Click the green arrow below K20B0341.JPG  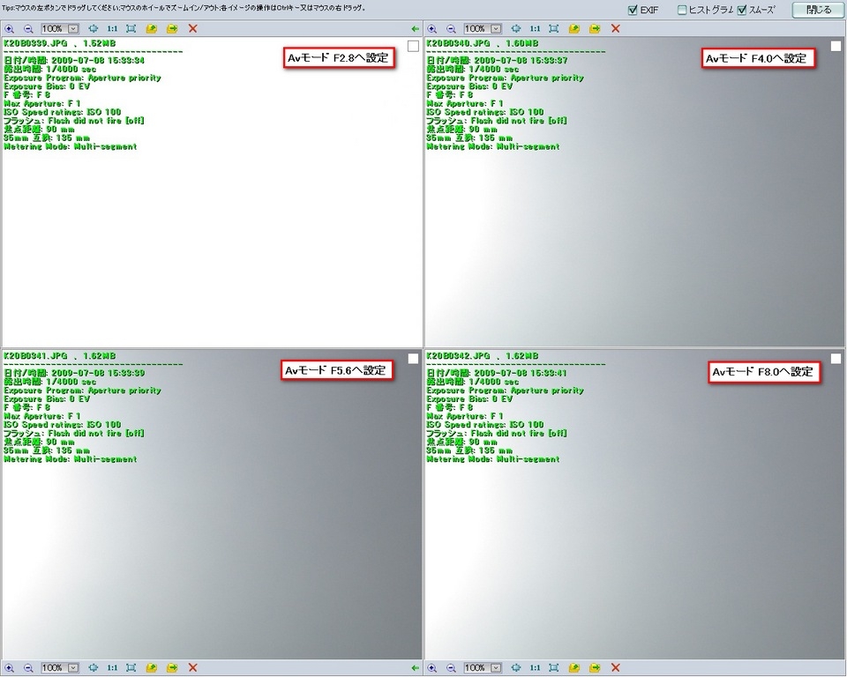415,668
